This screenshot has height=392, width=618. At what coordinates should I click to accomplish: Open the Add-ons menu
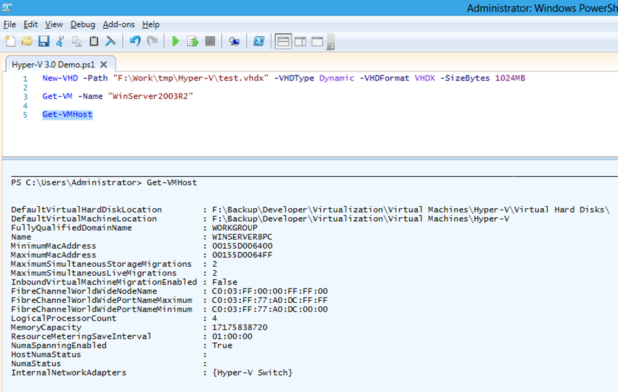pos(118,24)
